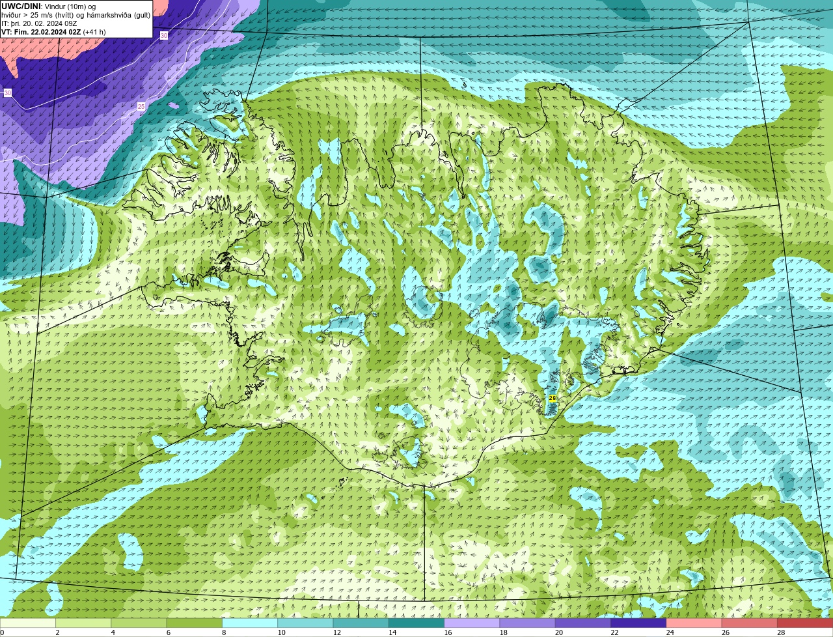Click the '22' legend scale number
This screenshot has height=637, width=833.
[x=614, y=632]
